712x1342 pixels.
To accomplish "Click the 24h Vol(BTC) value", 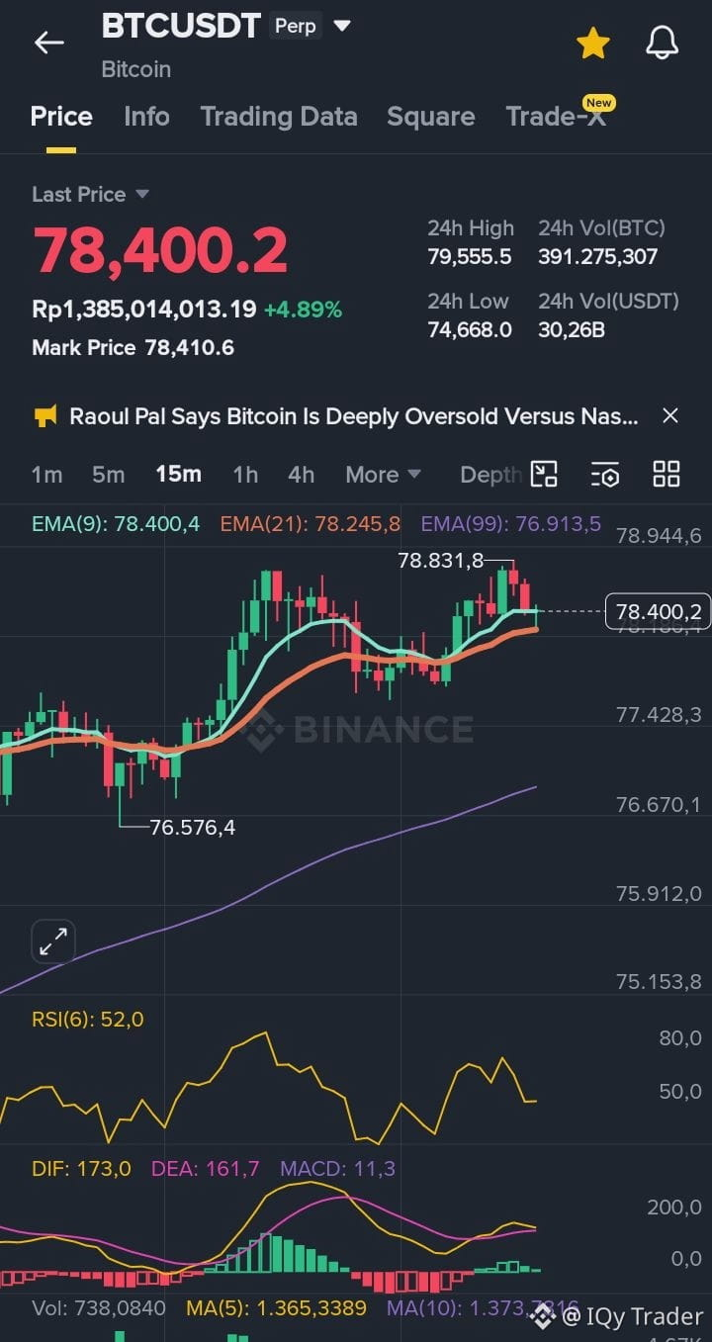I will (x=598, y=257).
